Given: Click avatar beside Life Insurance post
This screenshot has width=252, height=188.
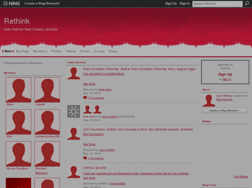Looking at the screenshot, I should pyautogui.click(x=73, y=133).
